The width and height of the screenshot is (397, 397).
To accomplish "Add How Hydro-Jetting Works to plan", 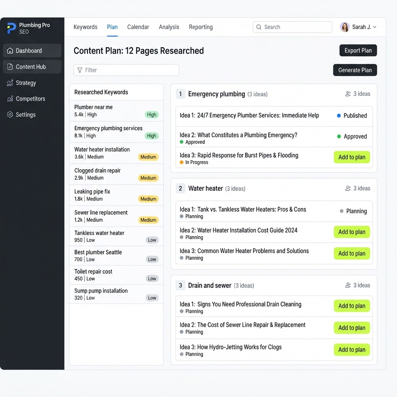I will [x=352, y=350].
